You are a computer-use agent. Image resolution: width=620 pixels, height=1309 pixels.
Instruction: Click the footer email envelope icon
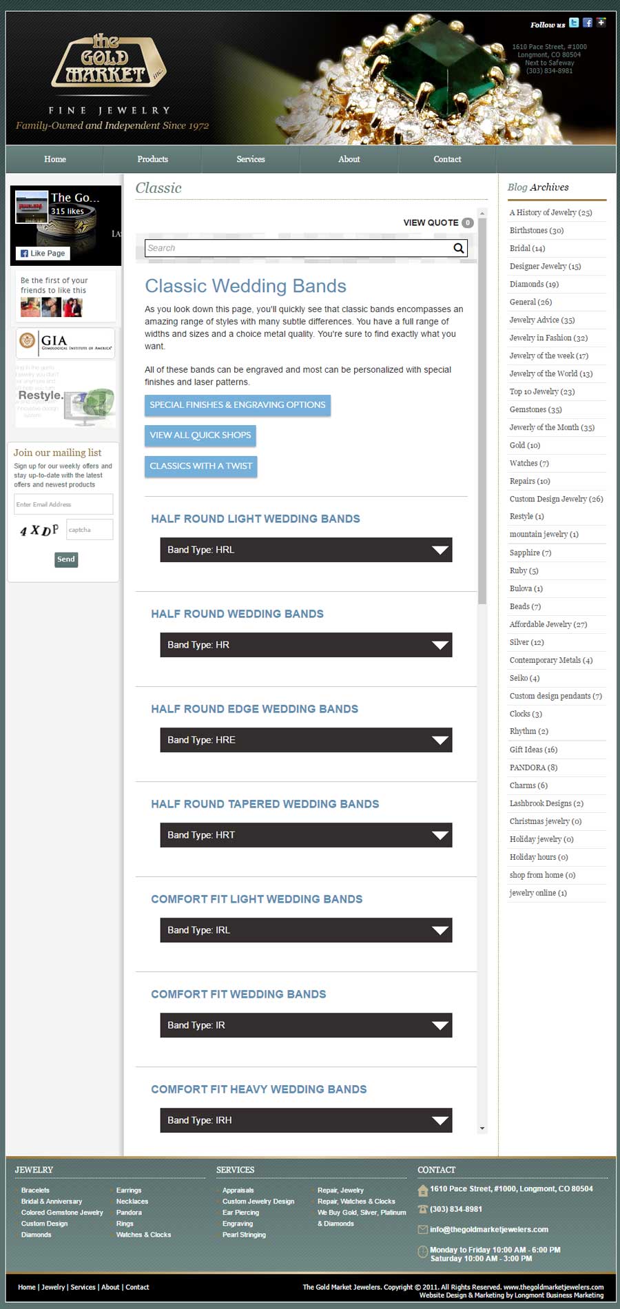(423, 1229)
